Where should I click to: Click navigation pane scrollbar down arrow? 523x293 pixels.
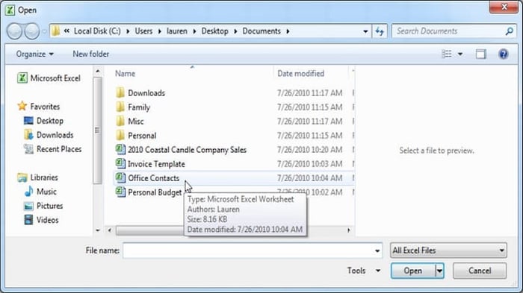[97, 230]
